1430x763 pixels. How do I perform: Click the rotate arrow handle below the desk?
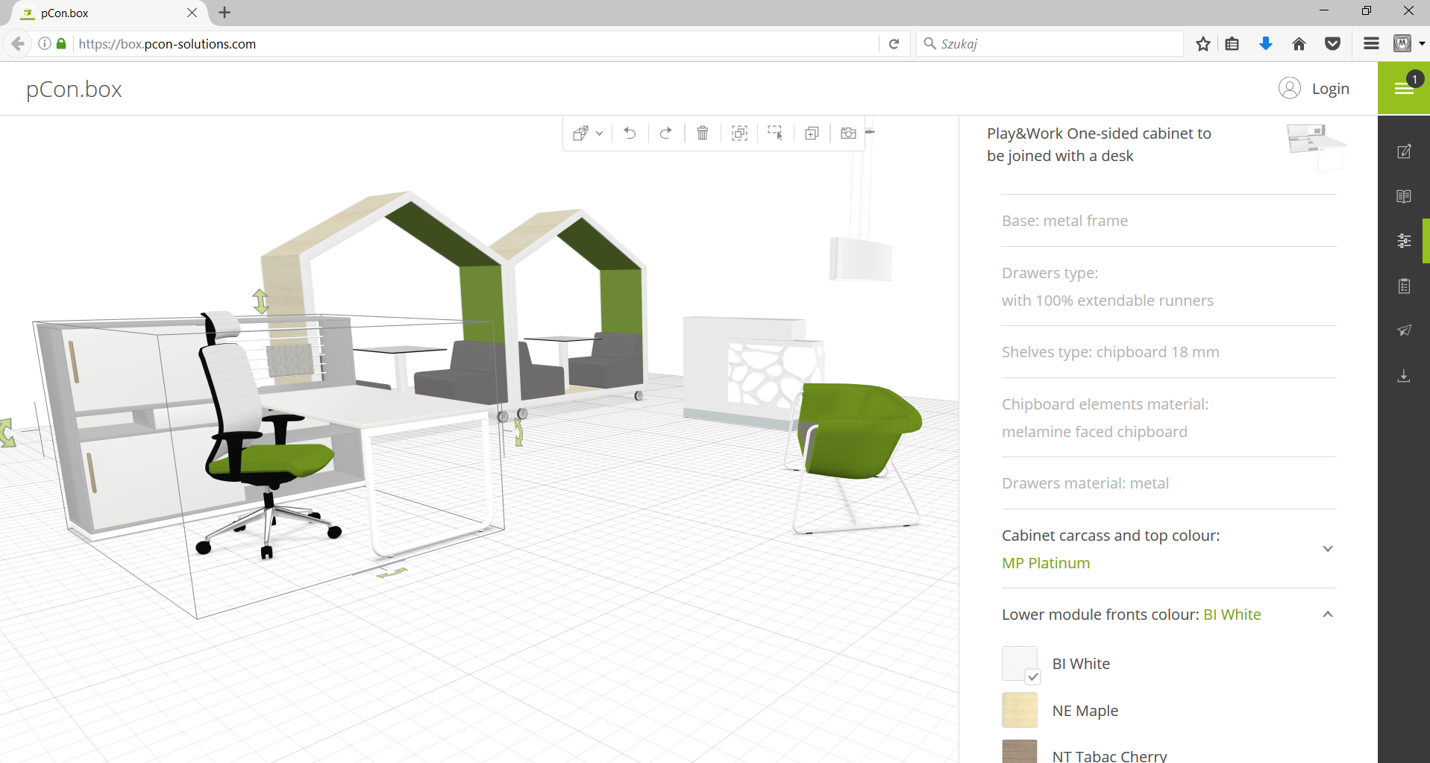(392, 572)
